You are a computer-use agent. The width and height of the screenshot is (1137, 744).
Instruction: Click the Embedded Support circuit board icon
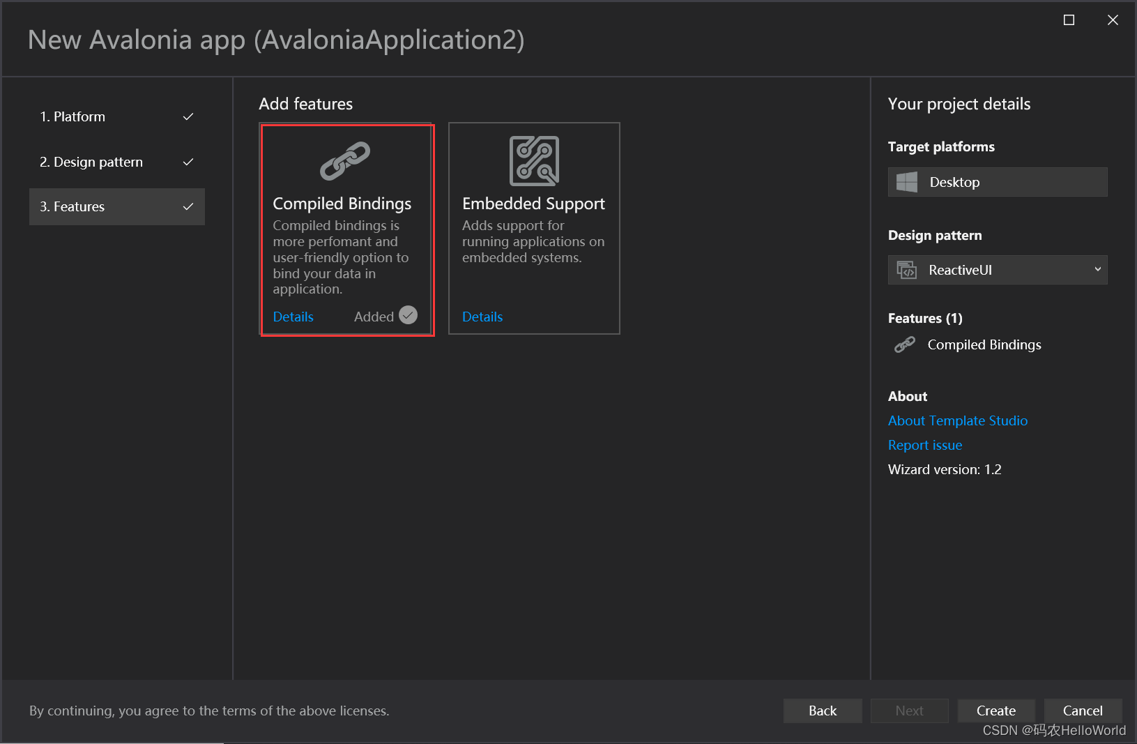tap(534, 160)
